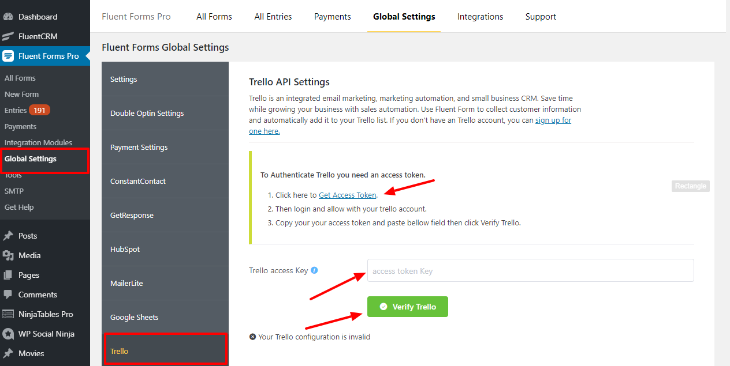The height and width of the screenshot is (366, 730).
Task: Open the MailerLite settings
Action: [165, 283]
